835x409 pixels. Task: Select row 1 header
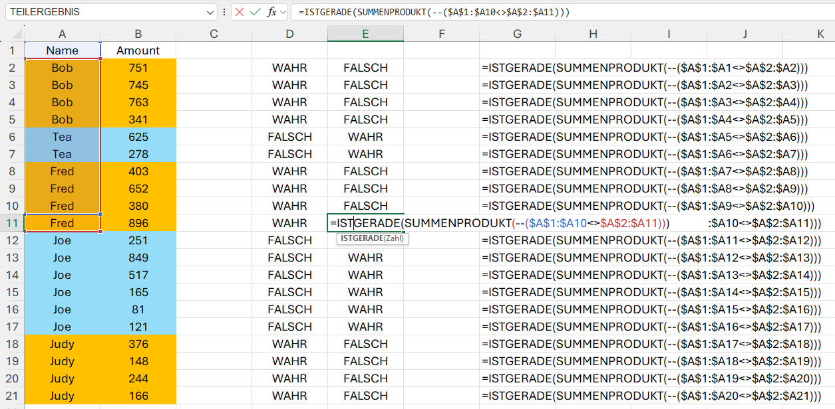(x=12, y=50)
